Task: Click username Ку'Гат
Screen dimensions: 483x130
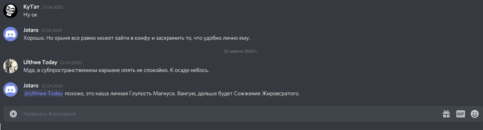Action: [31, 7]
